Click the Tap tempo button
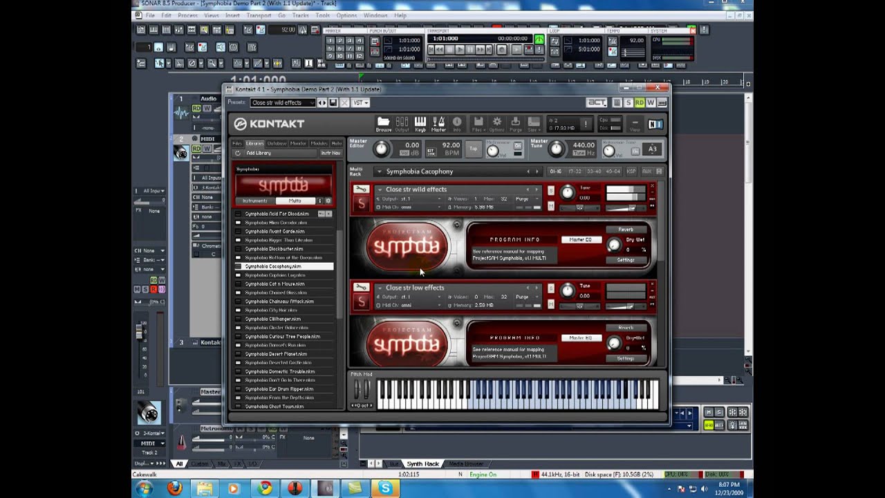The height and width of the screenshot is (498, 885). pos(474,148)
